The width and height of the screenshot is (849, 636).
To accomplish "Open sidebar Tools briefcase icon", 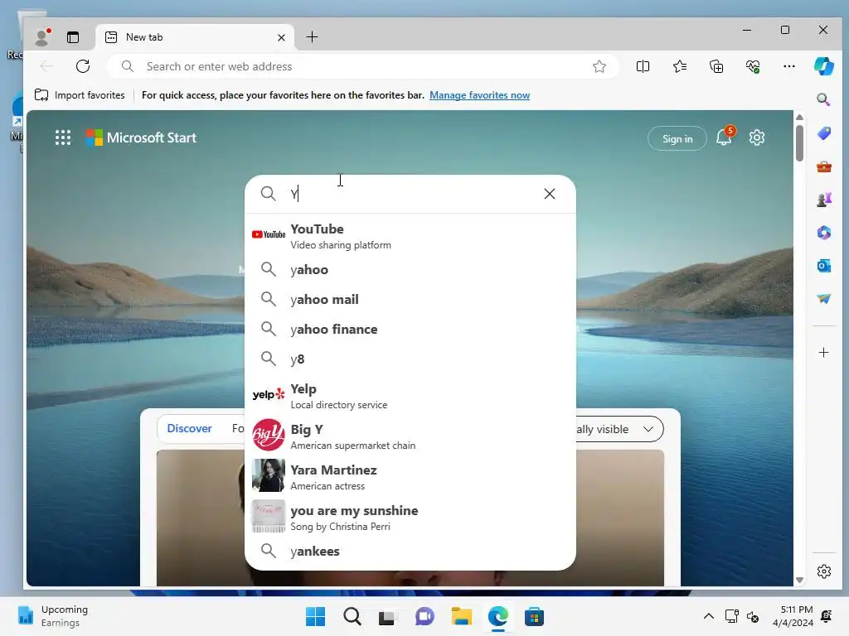I will (823, 166).
